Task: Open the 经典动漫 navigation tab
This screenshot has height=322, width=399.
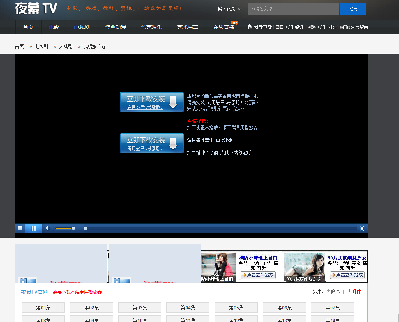Action: (x=116, y=27)
